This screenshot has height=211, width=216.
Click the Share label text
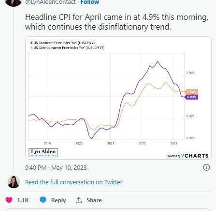point(94,200)
